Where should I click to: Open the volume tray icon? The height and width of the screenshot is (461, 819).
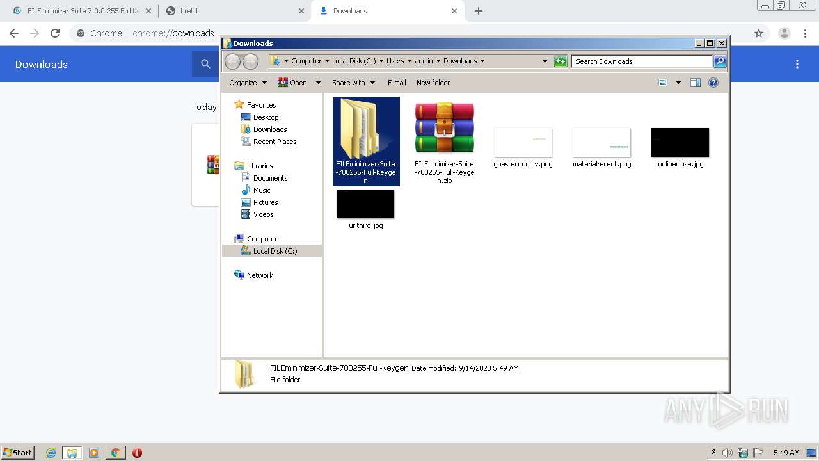point(728,453)
